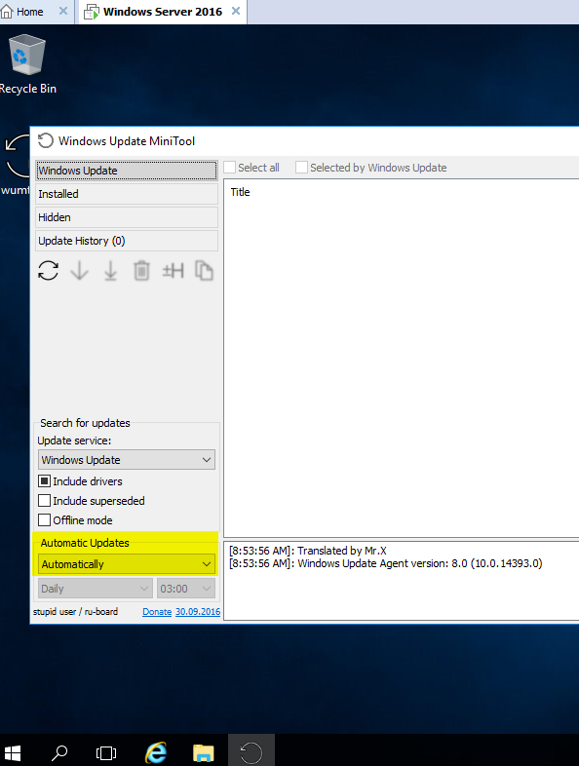The height and width of the screenshot is (766, 579).
Task: Open the Update History (0) list
Action: [127, 241]
